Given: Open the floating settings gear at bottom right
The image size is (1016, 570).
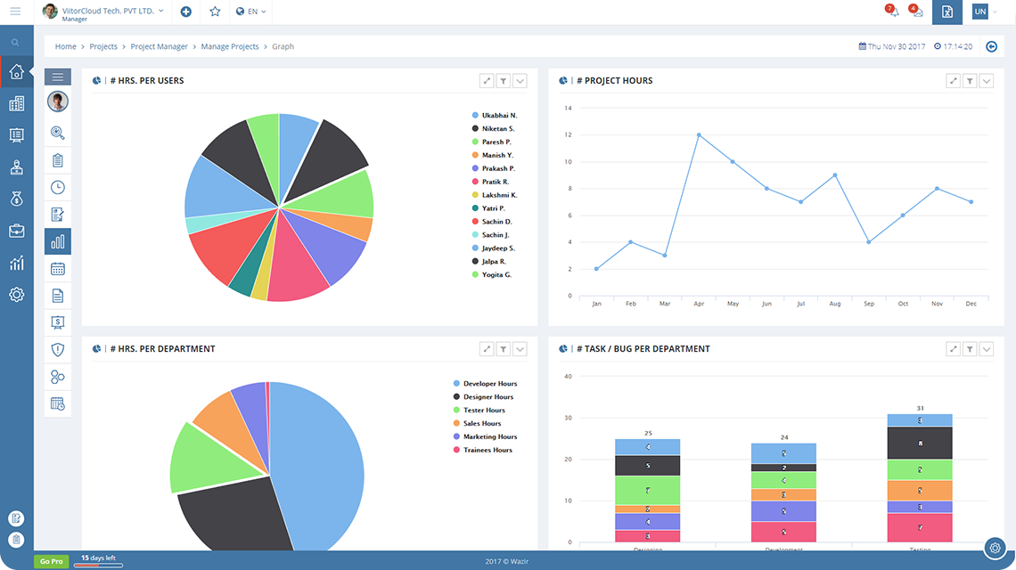Looking at the screenshot, I should tap(995, 548).
